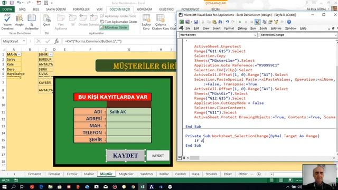Switch to the FORMÜLLER ribbon tab
The height and width of the screenshot is (190, 338).
(x=81, y=9)
